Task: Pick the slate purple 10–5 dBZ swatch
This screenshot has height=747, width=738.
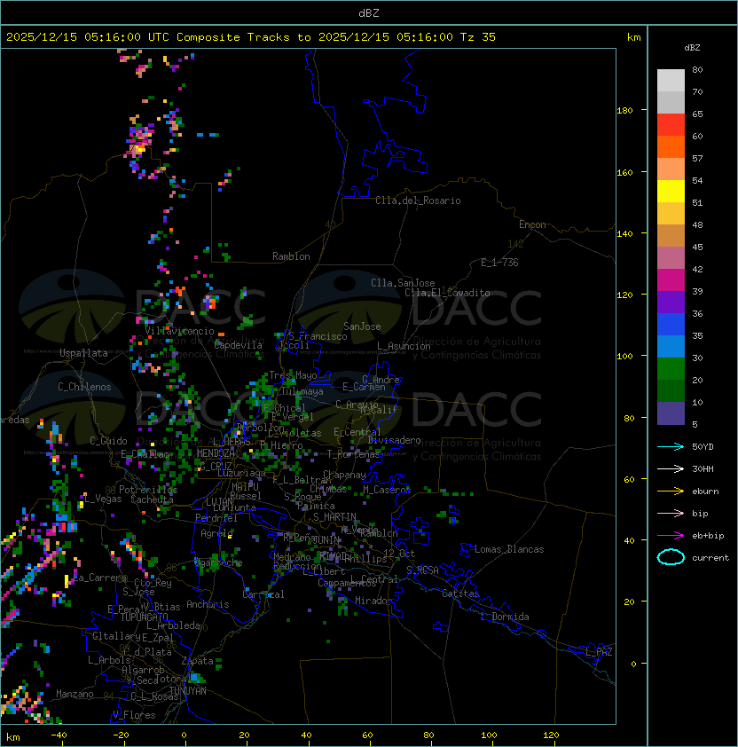Action: [x=671, y=413]
